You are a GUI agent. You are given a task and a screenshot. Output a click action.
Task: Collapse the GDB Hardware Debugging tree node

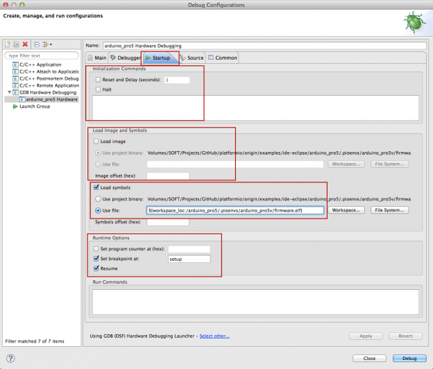pyautogui.click(x=9, y=92)
